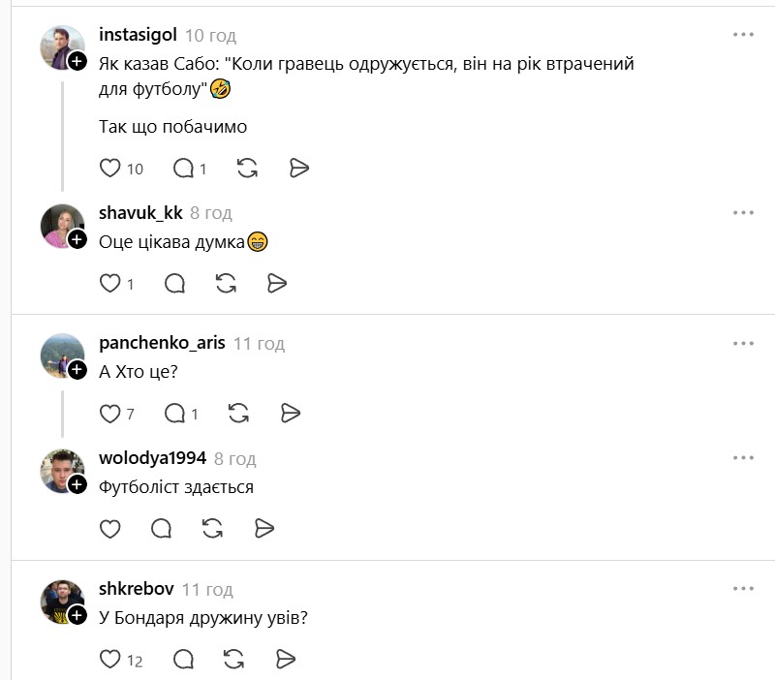Viewport: 775px width, 680px height.
Task: Open the wolodya1994 profile link
Action: (x=152, y=458)
